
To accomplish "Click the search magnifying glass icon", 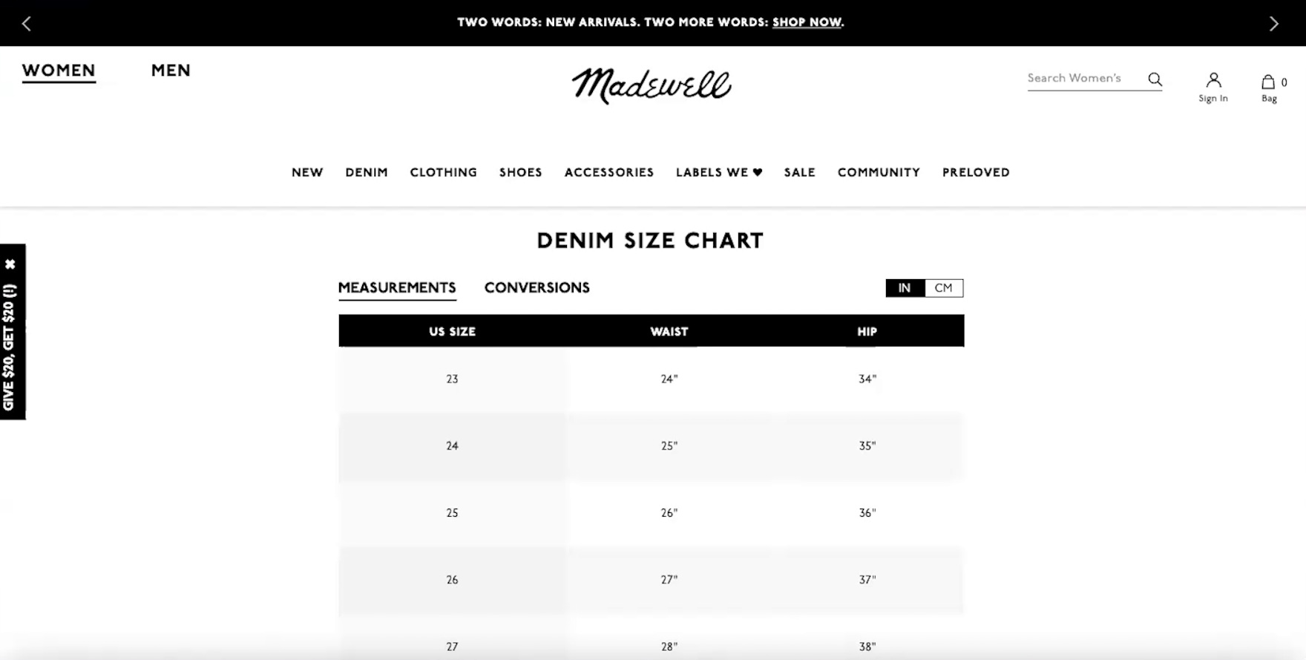I will point(1155,79).
